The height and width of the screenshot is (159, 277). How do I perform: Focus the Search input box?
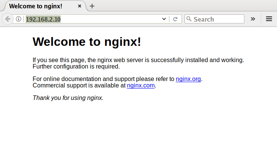218,19
